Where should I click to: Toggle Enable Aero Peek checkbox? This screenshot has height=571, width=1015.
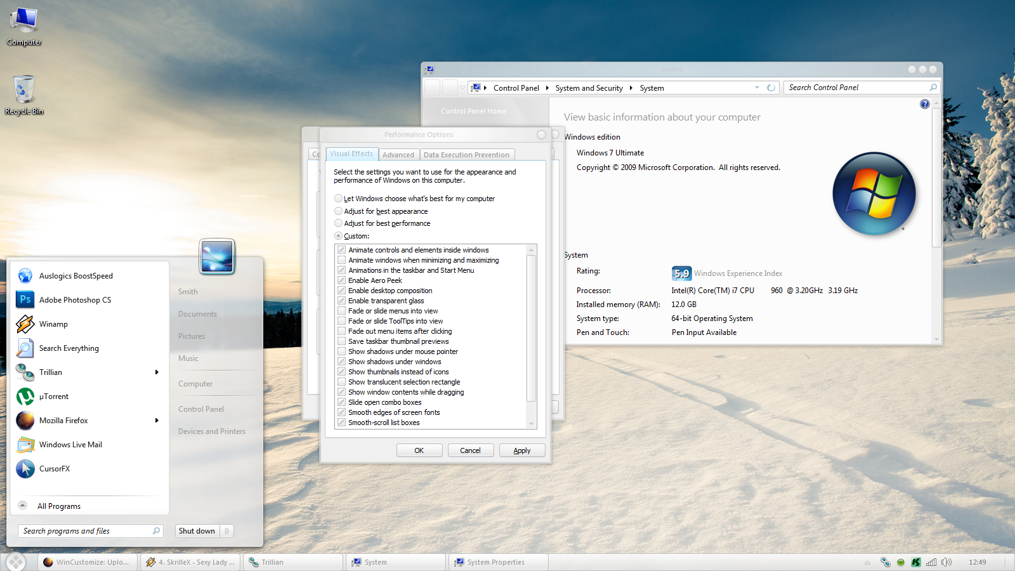(x=342, y=280)
